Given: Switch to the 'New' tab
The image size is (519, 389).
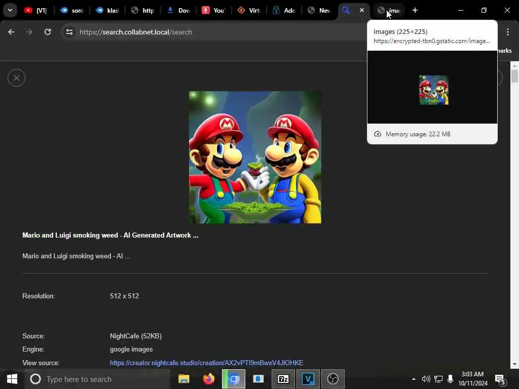Looking at the screenshot, I should 319,10.
